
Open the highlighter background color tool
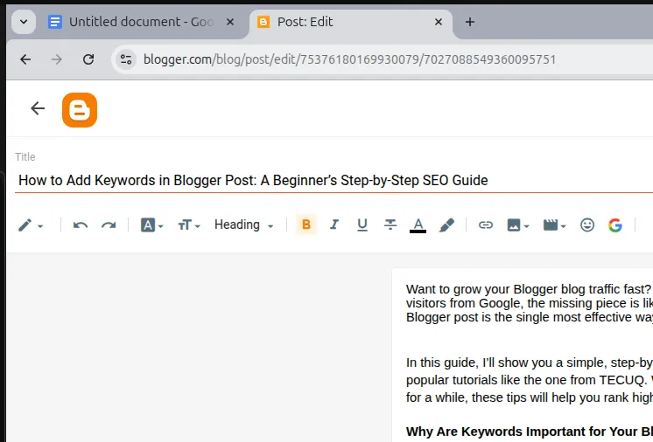click(446, 225)
